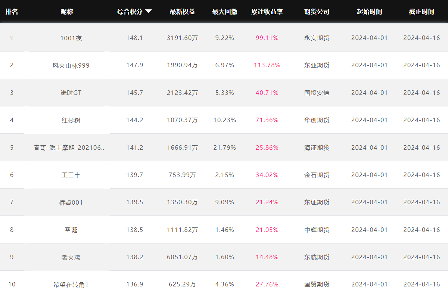Select equity value 2123.42万

point(182,93)
